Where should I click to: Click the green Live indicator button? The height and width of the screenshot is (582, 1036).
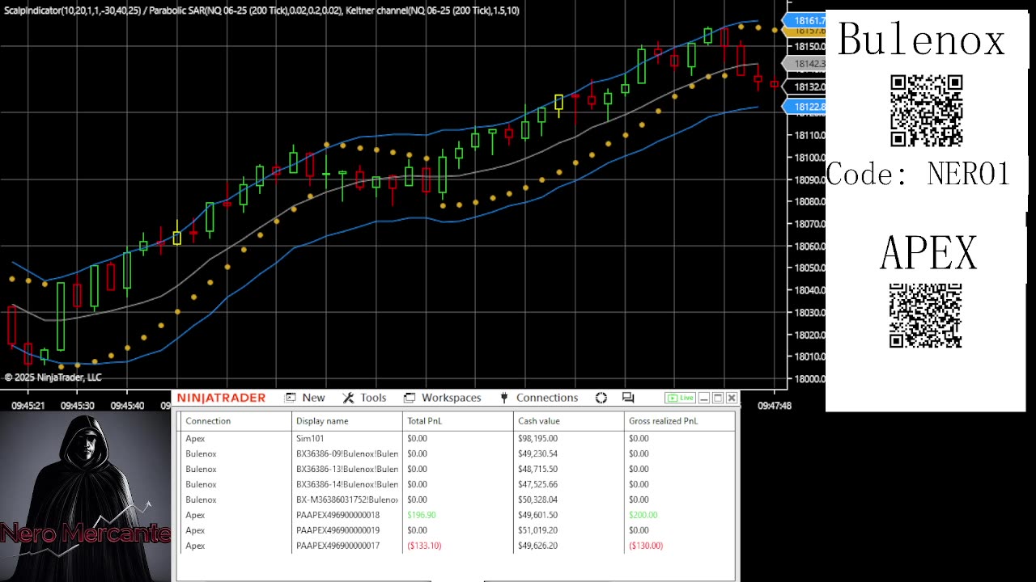click(x=680, y=398)
